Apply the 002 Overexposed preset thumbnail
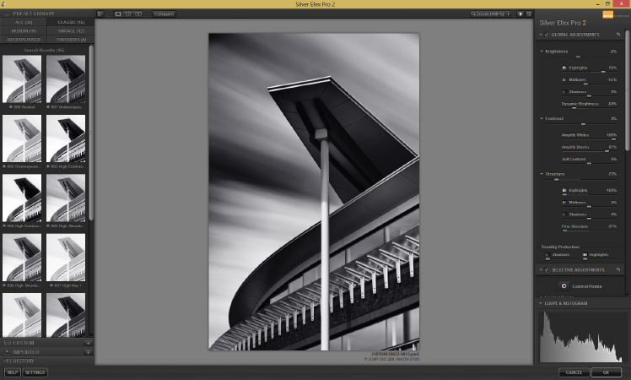 (x=22, y=138)
